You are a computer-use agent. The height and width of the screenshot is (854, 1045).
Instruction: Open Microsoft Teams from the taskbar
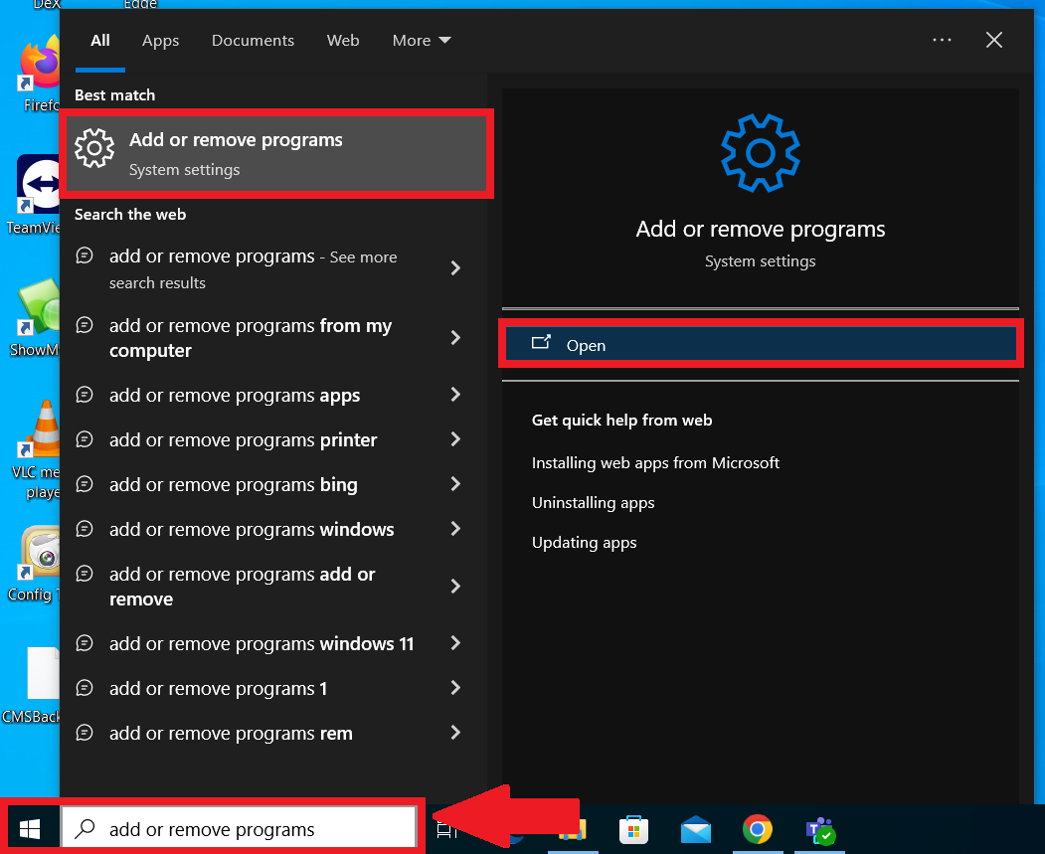click(x=819, y=827)
